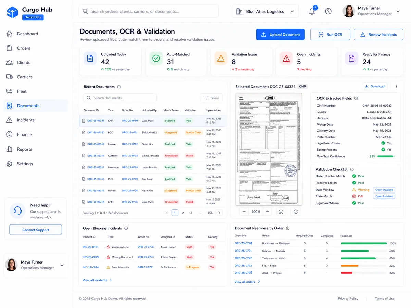The width and height of the screenshot is (411, 308).
Task: Open the document Filters button
Action: point(211,98)
